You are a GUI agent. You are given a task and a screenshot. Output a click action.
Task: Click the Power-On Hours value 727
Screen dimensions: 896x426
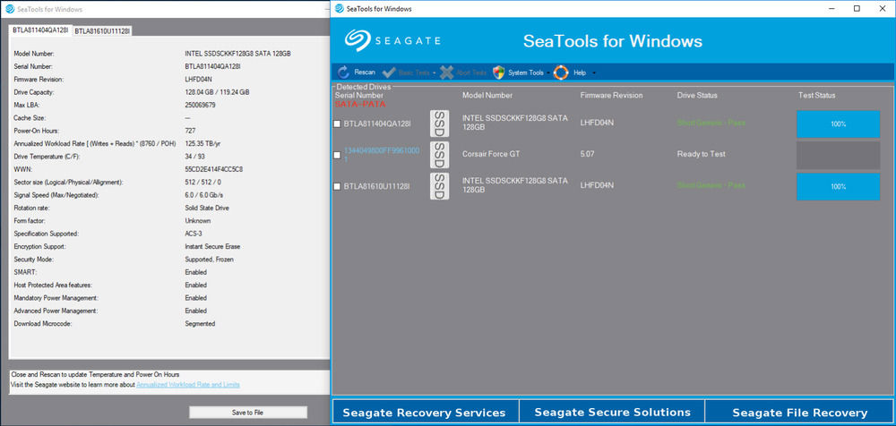click(x=190, y=131)
